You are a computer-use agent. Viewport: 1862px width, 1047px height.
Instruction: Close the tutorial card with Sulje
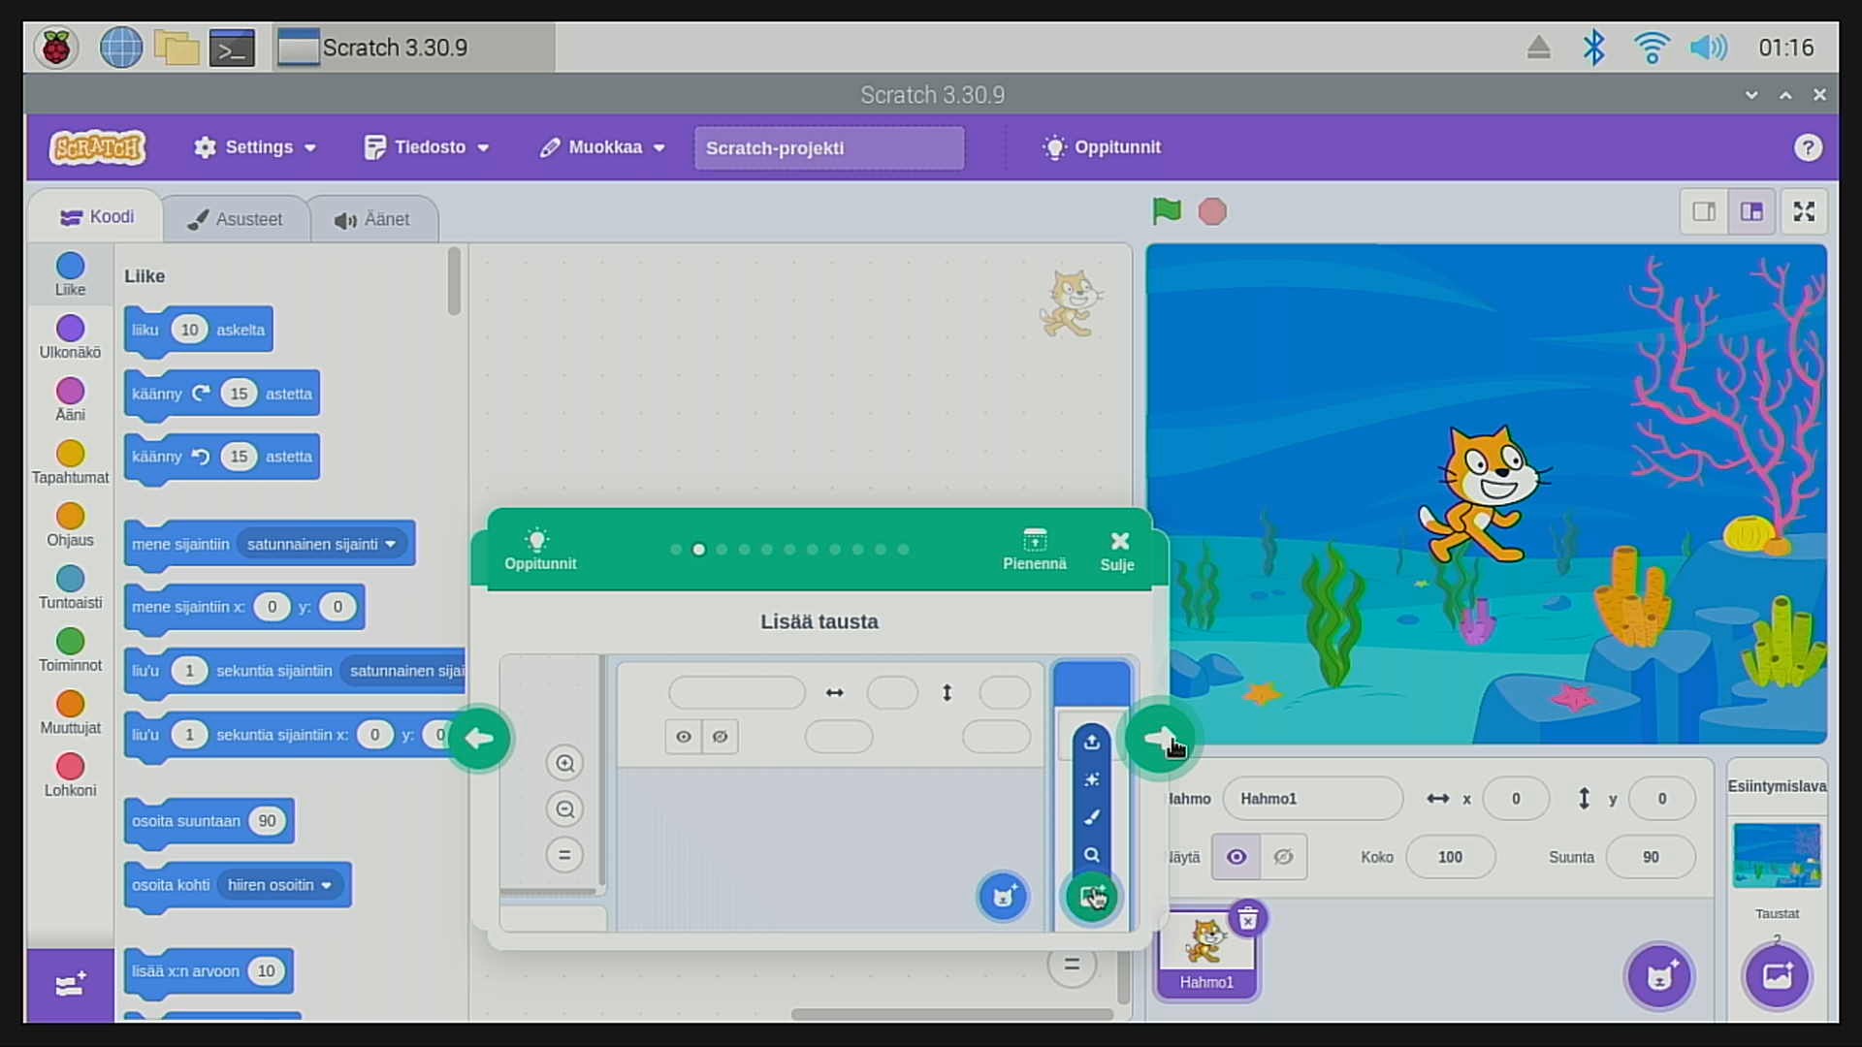click(1117, 551)
